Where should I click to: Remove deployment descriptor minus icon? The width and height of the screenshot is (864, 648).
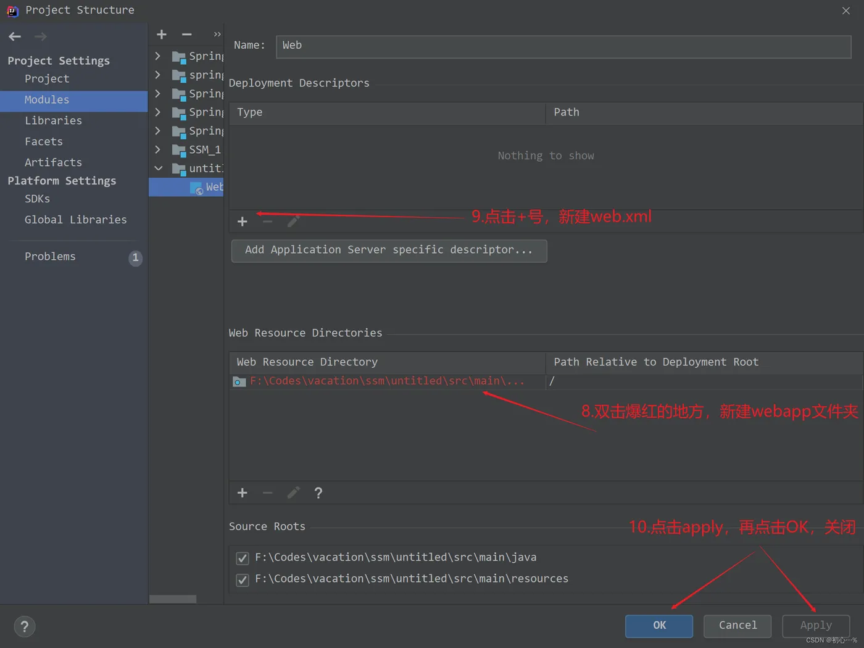[x=267, y=222]
